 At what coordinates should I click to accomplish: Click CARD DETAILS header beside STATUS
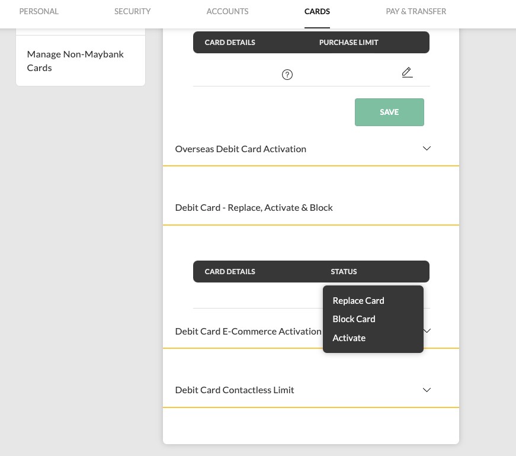230,271
